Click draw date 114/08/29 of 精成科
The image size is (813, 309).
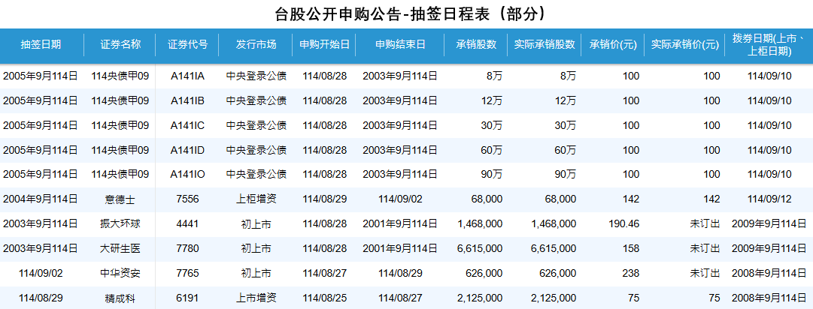41,298
